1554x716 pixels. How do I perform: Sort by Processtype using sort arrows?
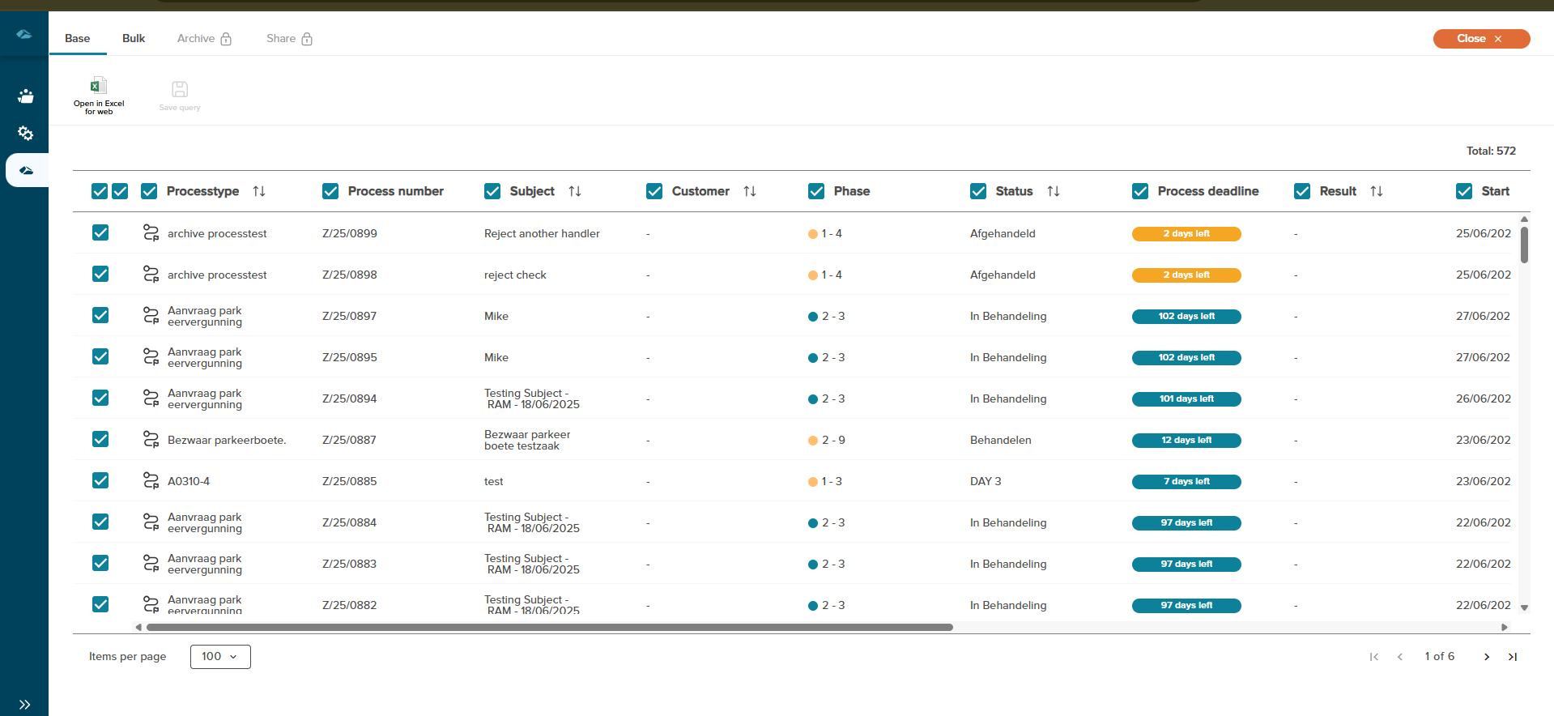click(x=259, y=191)
